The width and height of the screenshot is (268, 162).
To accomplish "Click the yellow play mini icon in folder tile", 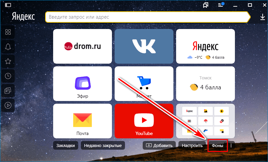I will [x=222, y=111].
